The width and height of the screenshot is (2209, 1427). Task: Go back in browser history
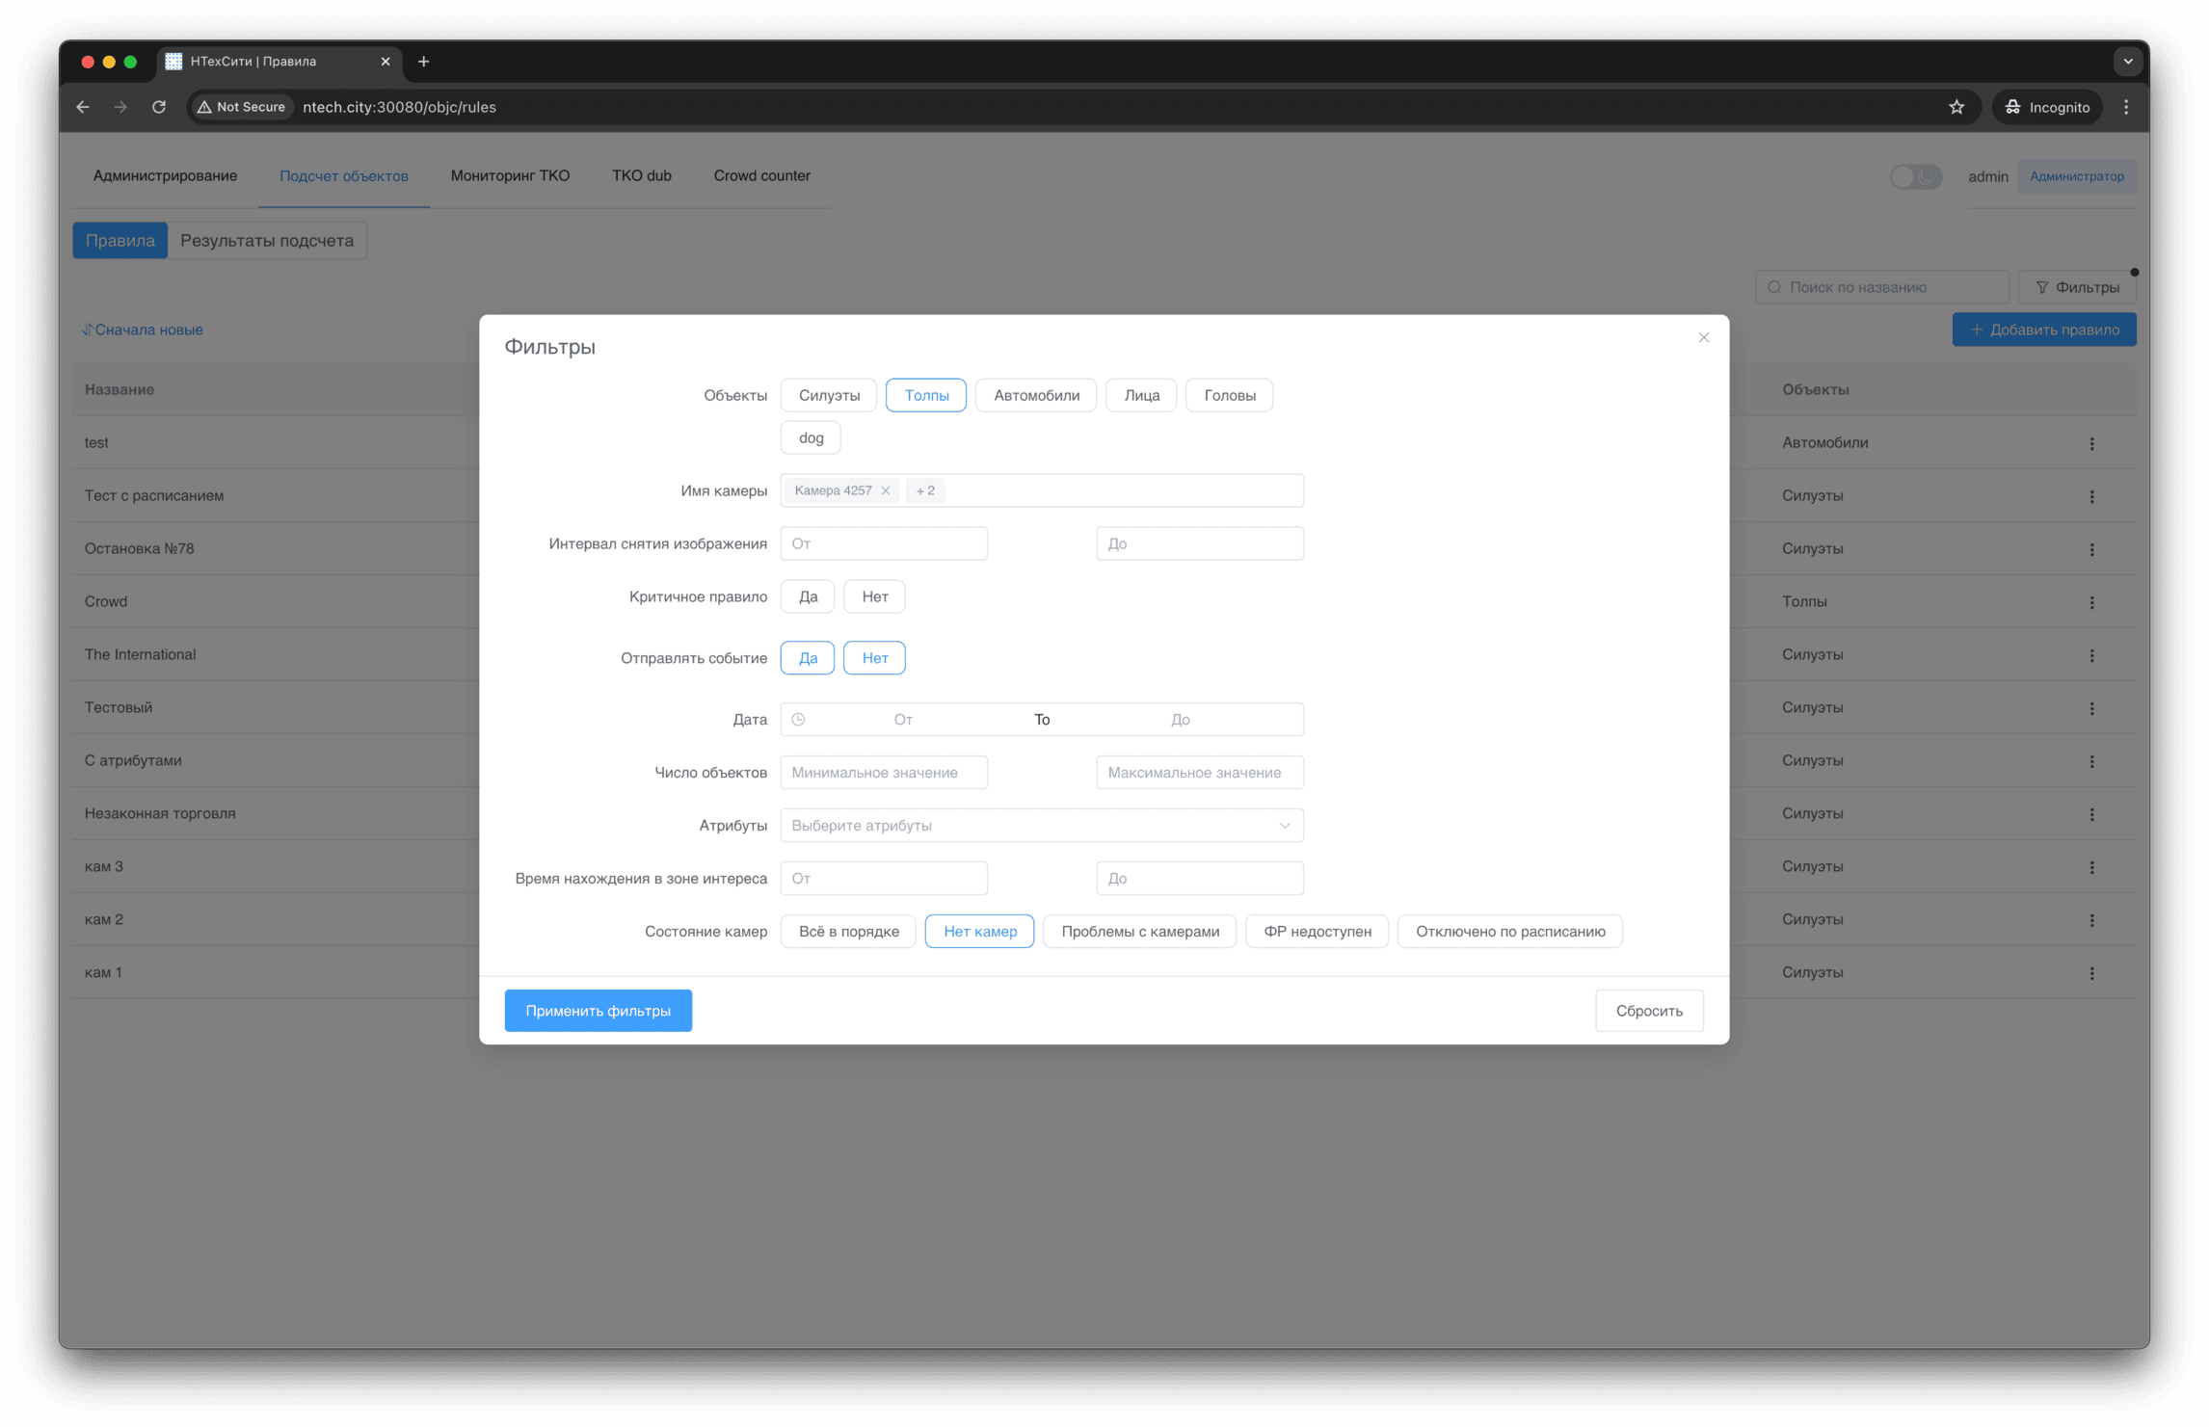coord(83,107)
